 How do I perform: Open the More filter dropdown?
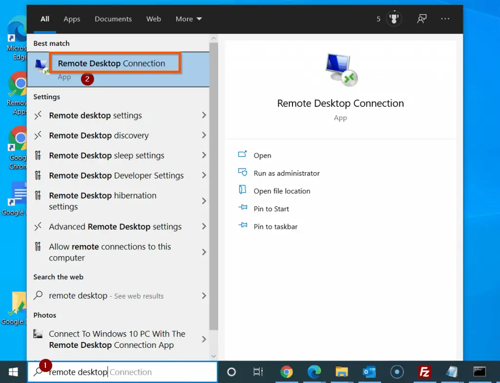click(x=188, y=19)
